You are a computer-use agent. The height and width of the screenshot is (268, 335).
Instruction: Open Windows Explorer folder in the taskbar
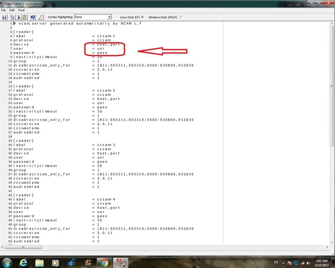[40, 262]
